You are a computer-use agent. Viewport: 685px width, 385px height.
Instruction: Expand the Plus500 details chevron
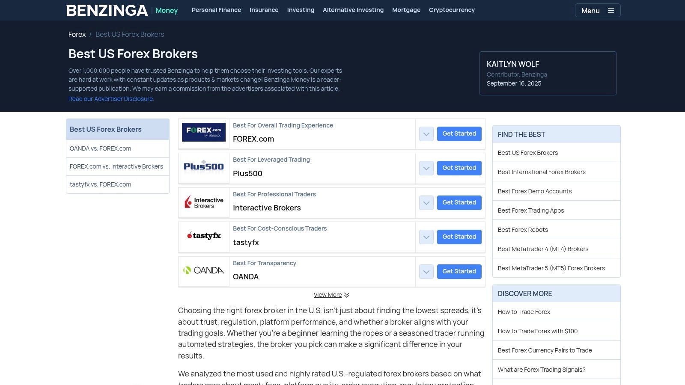coord(426,168)
